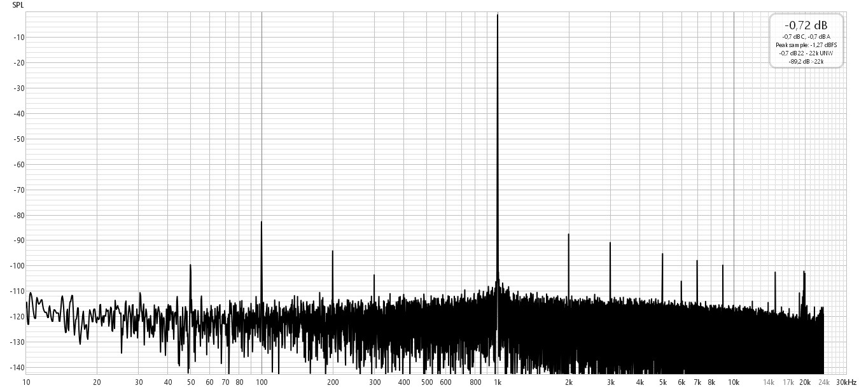Click the 50 Hz frequency axis label
859x390 pixels.
pos(191,382)
